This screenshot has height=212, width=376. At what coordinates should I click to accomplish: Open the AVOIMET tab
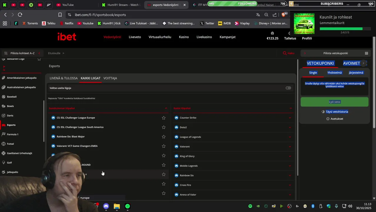[x=352, y=63]
